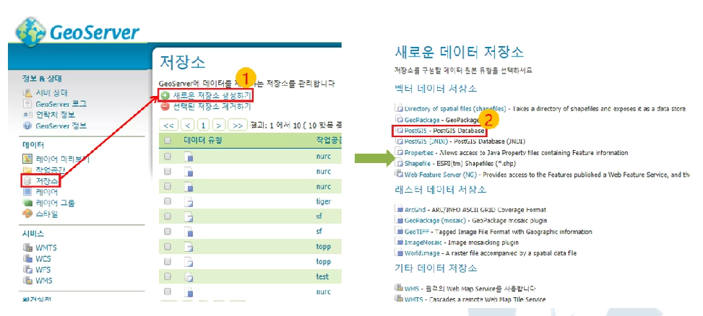Open the GeoServer 정보 sidebar icon
Screen dimensions: 703x316
27,126
